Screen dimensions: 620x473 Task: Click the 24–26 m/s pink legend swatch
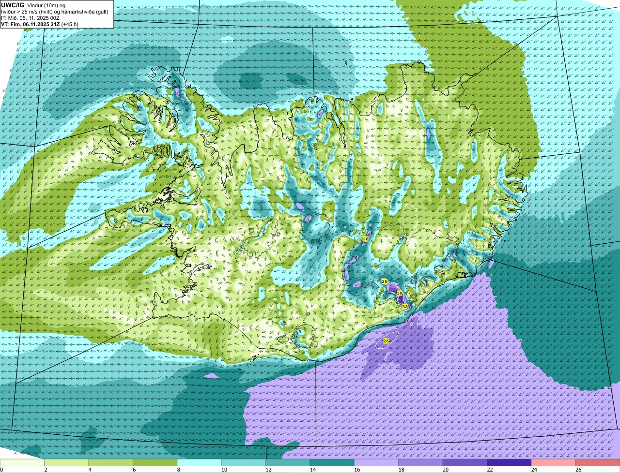click(554, 463)
